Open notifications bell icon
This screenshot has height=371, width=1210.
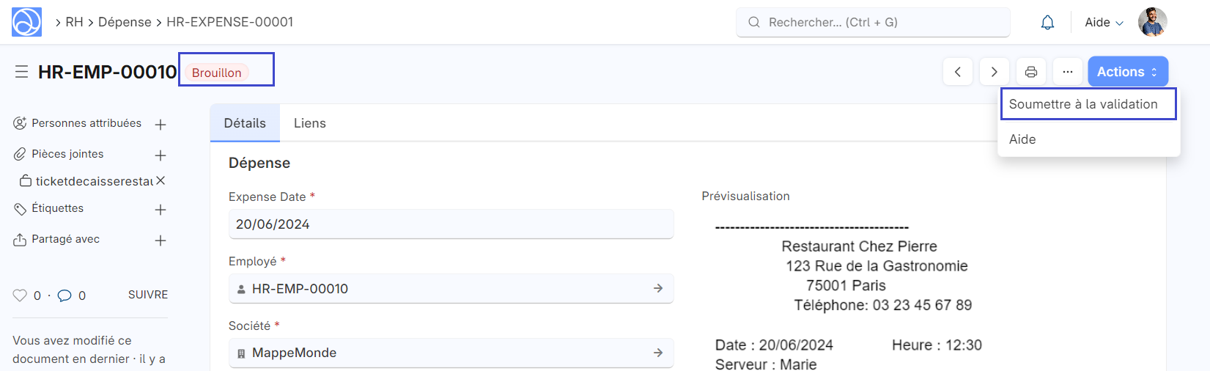tap(1047, 23)
